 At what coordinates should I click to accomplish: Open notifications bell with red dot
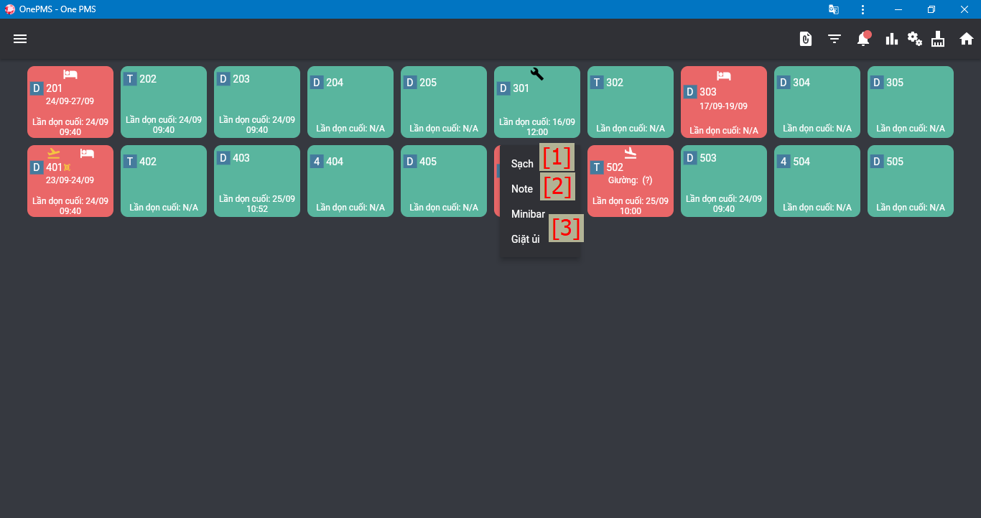coord(863,39)
